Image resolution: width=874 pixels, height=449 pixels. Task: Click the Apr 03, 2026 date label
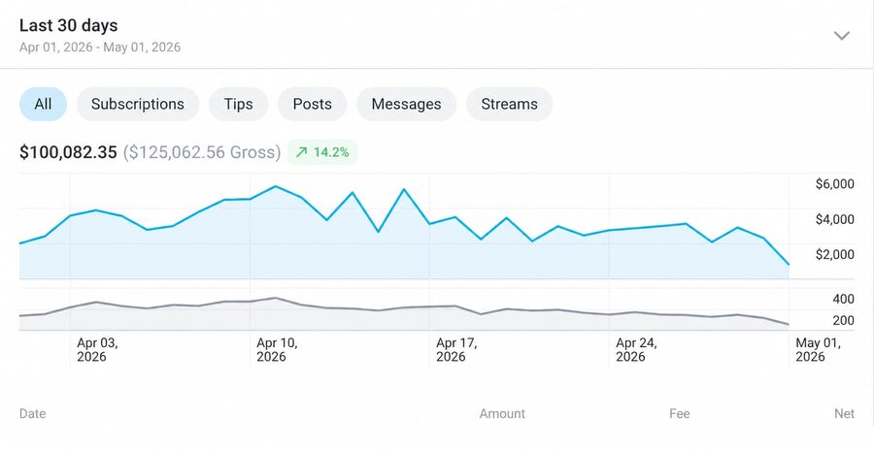(x=97, y=350)
